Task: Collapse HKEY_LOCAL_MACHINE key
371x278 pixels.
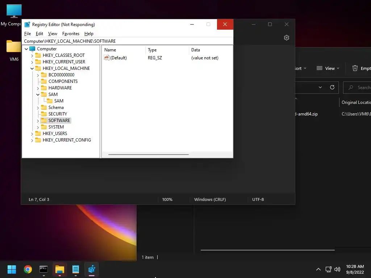Action: click(x=32, y=68)
